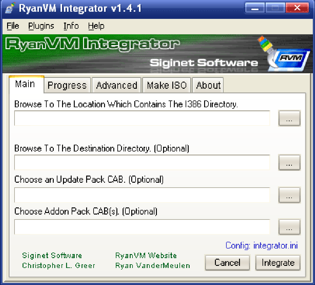Image resolution: width=315 pixels, height=285 pixels.
Task: Browse for the I386 directory location
Action: point(289,118)
